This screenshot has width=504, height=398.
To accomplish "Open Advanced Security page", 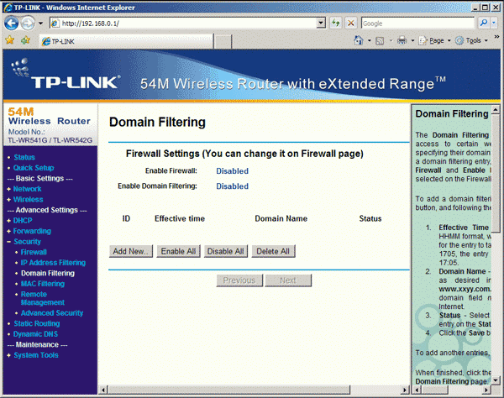I will (x=52, y=313).
